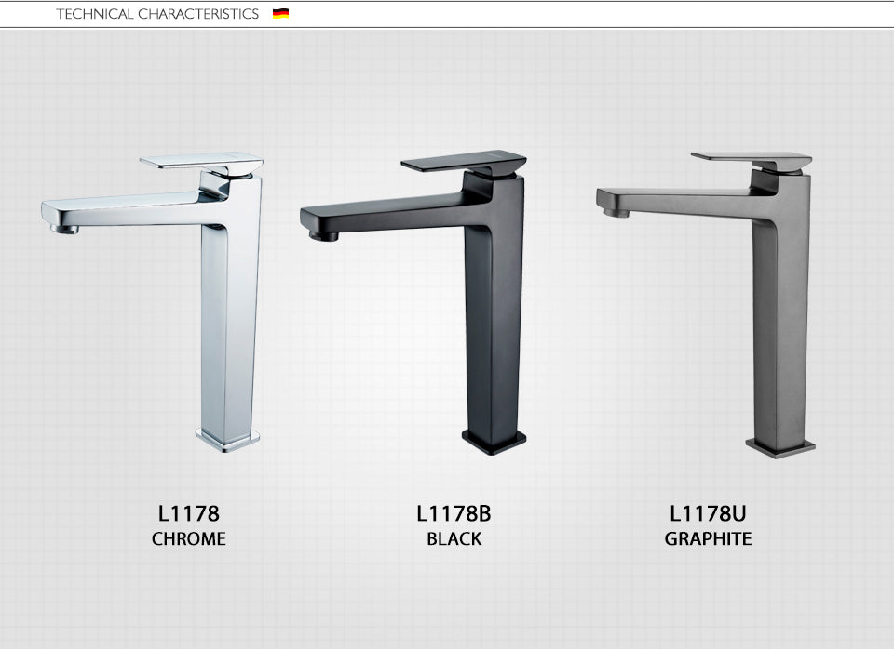Screen dimensions: 894x650
Task: Pick the CHROME finish label
Action: tap(189, 539)
